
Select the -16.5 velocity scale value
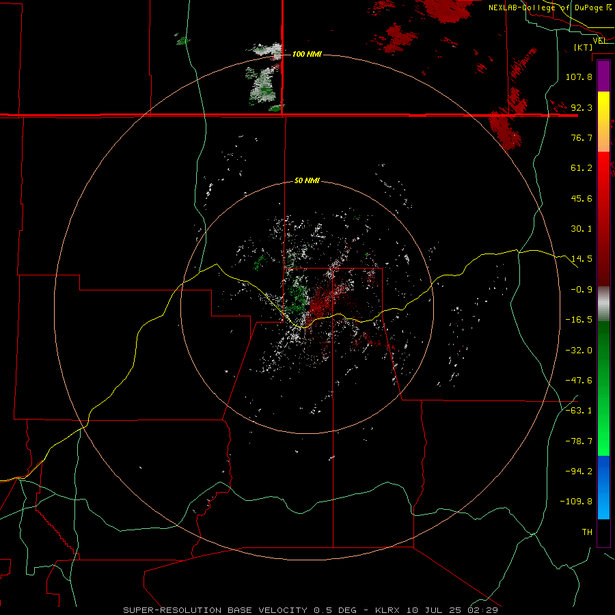click(x=579, y=320)
